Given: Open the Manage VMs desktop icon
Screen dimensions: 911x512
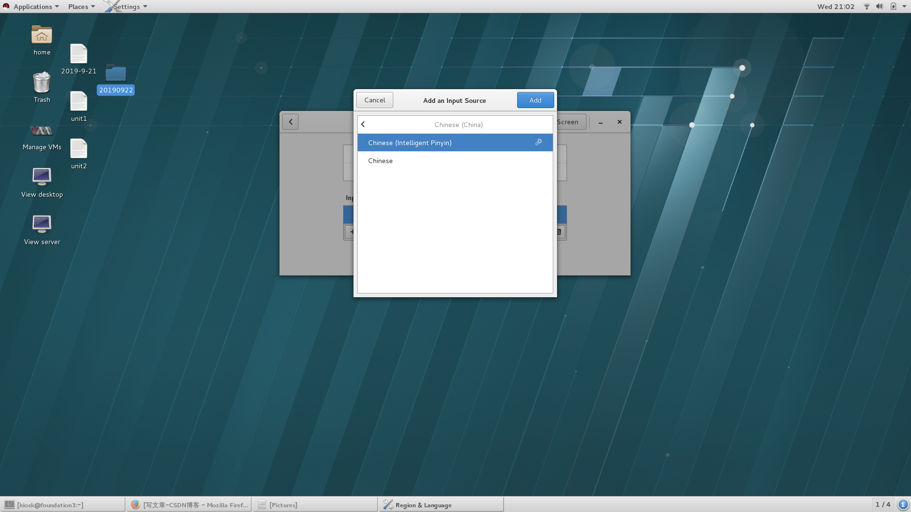Looking at the screenshot, I should [42, 131].
